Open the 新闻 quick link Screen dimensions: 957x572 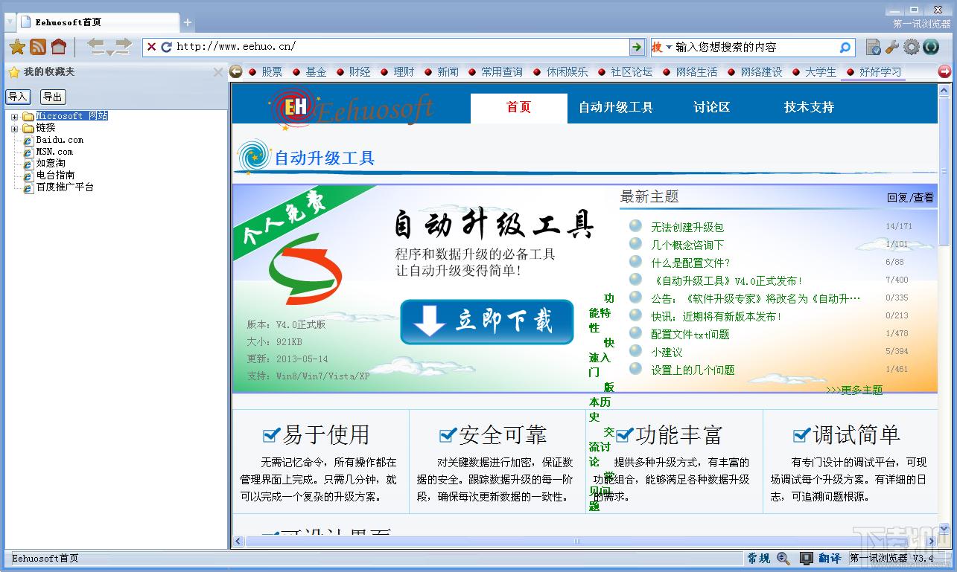(x=448, y=72)
